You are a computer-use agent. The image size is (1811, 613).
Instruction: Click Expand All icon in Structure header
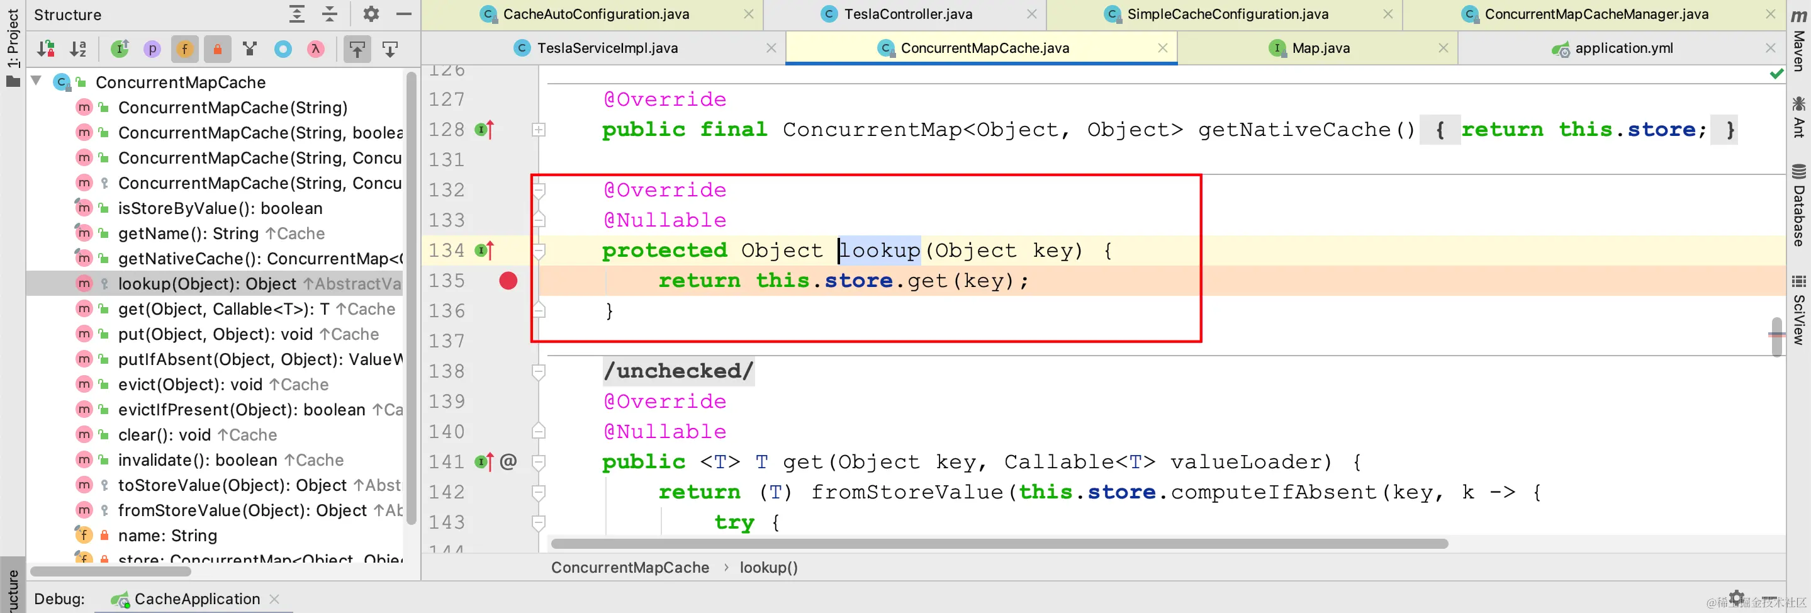click(296, 13)
